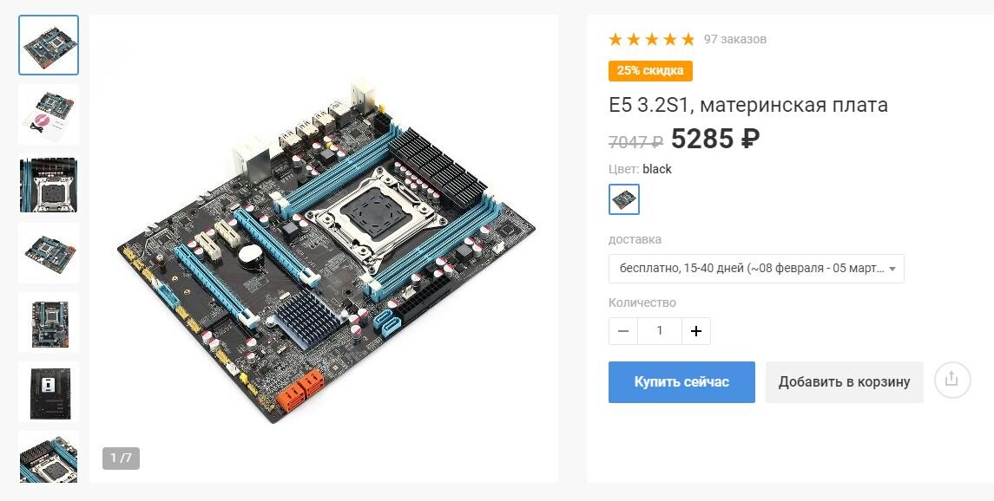This screenshot has width=994, height=501.
Task: Open the 97 заказов orders link
Action: tap(734, 39)
